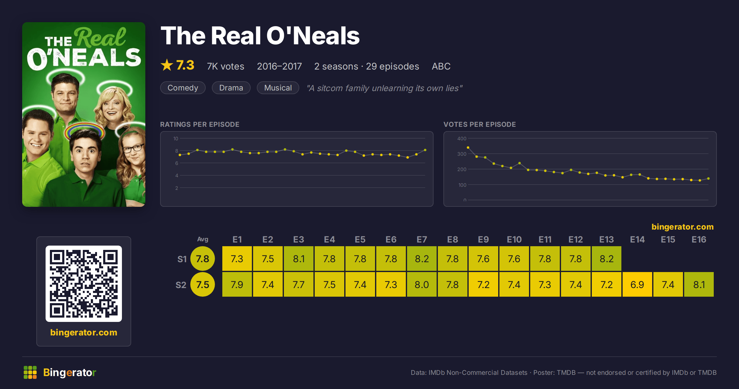Image resolution: width=739 pixels, height=389 pixels.
Task: Select the S1 average 7.8 circle
Action: pyautogui.click(x=203, y=259)
